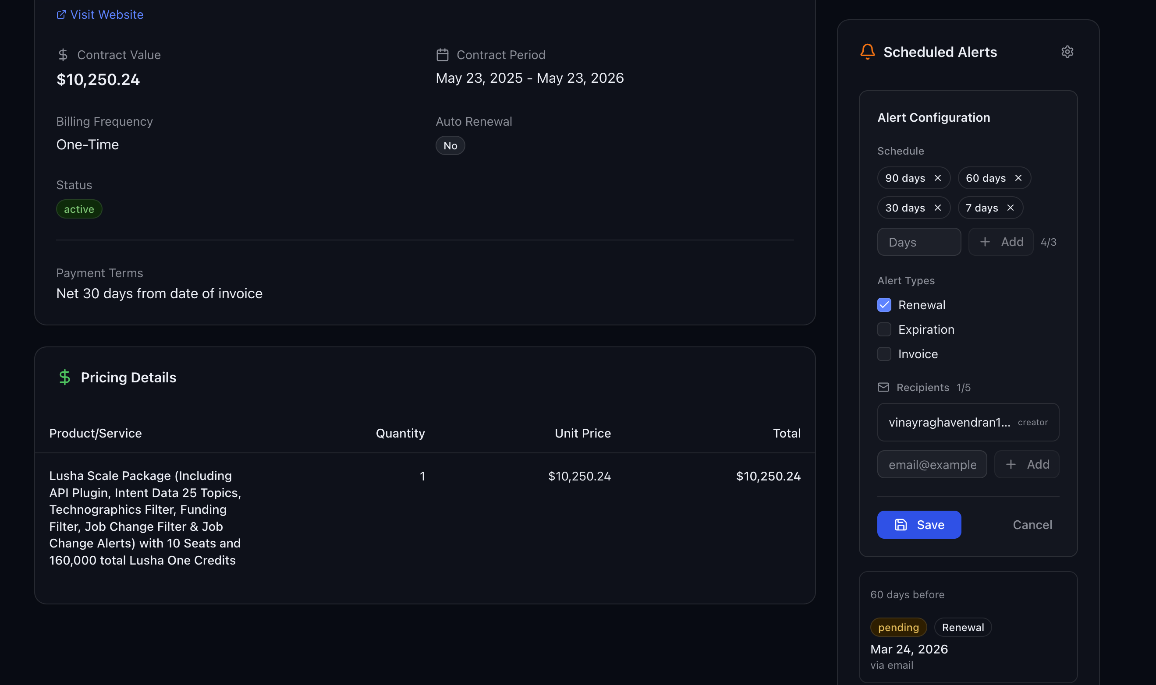
Task: Click the Recipients envelope icon
Action: tap(883, 387)
